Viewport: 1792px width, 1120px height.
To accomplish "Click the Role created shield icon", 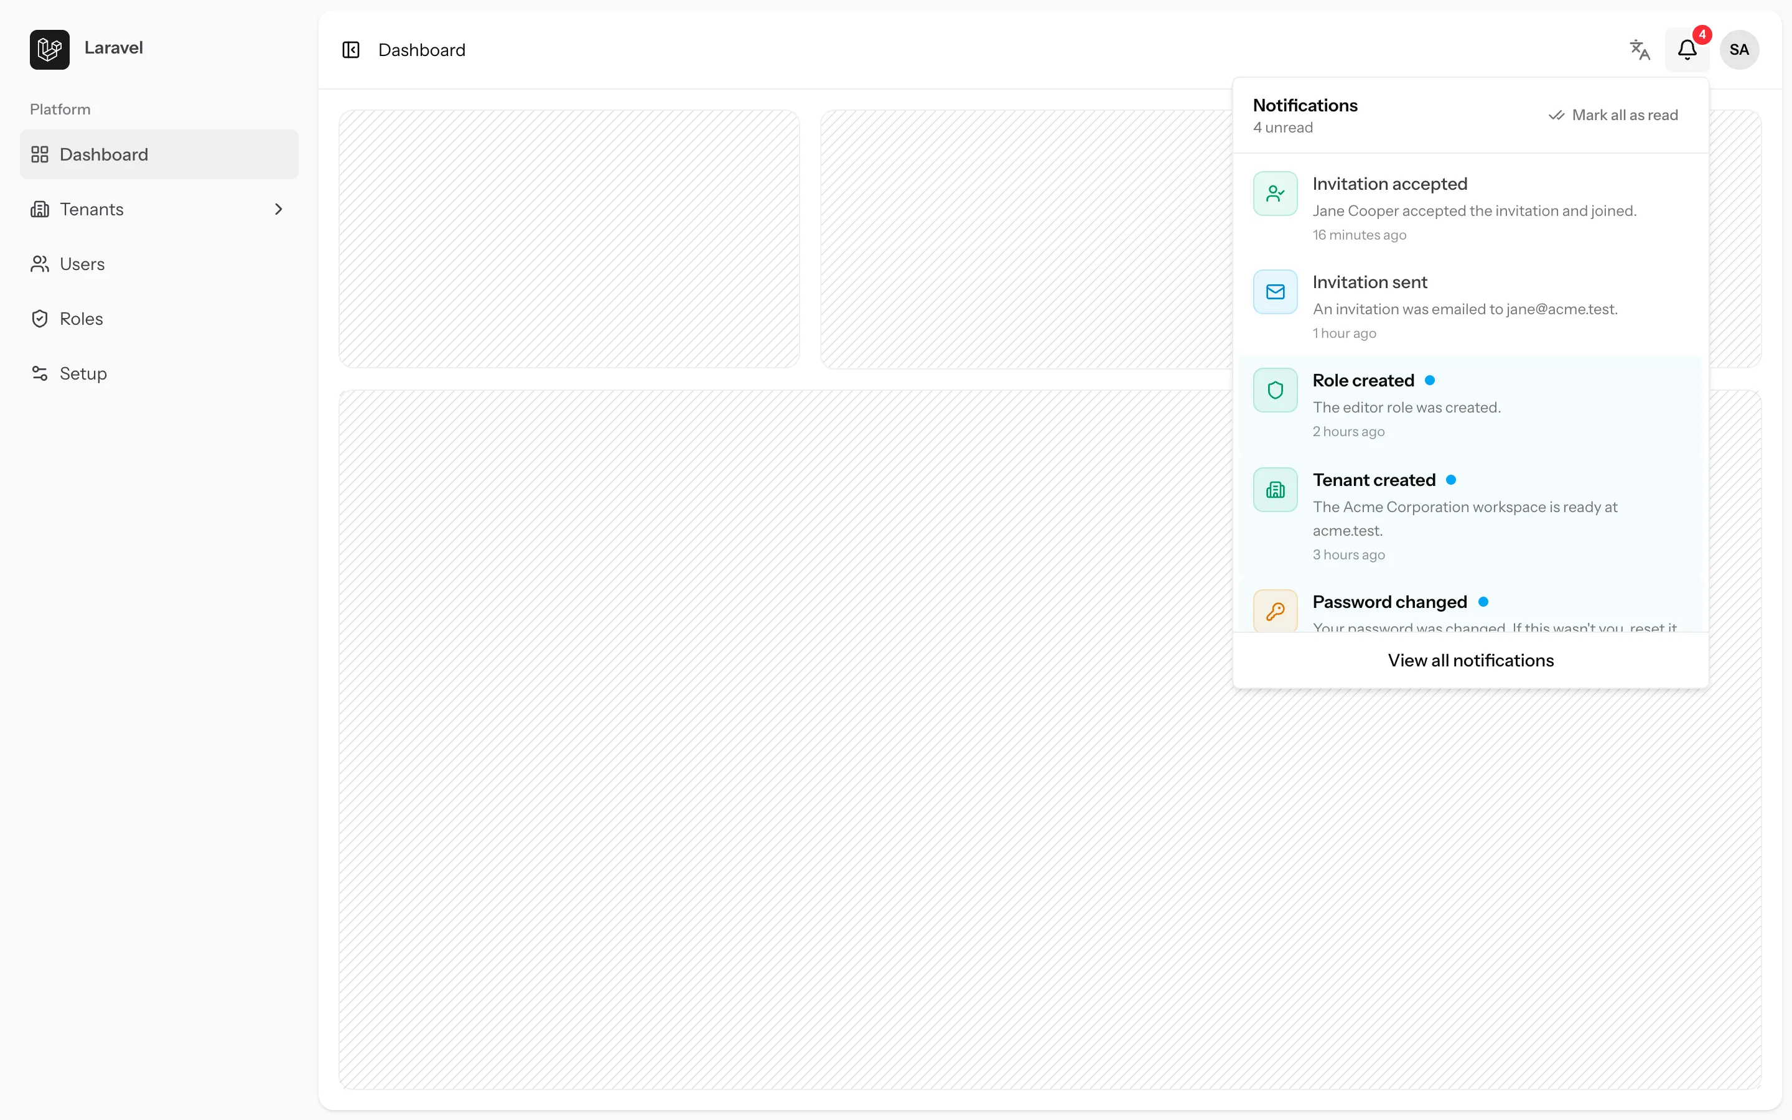I will 1275,390.
